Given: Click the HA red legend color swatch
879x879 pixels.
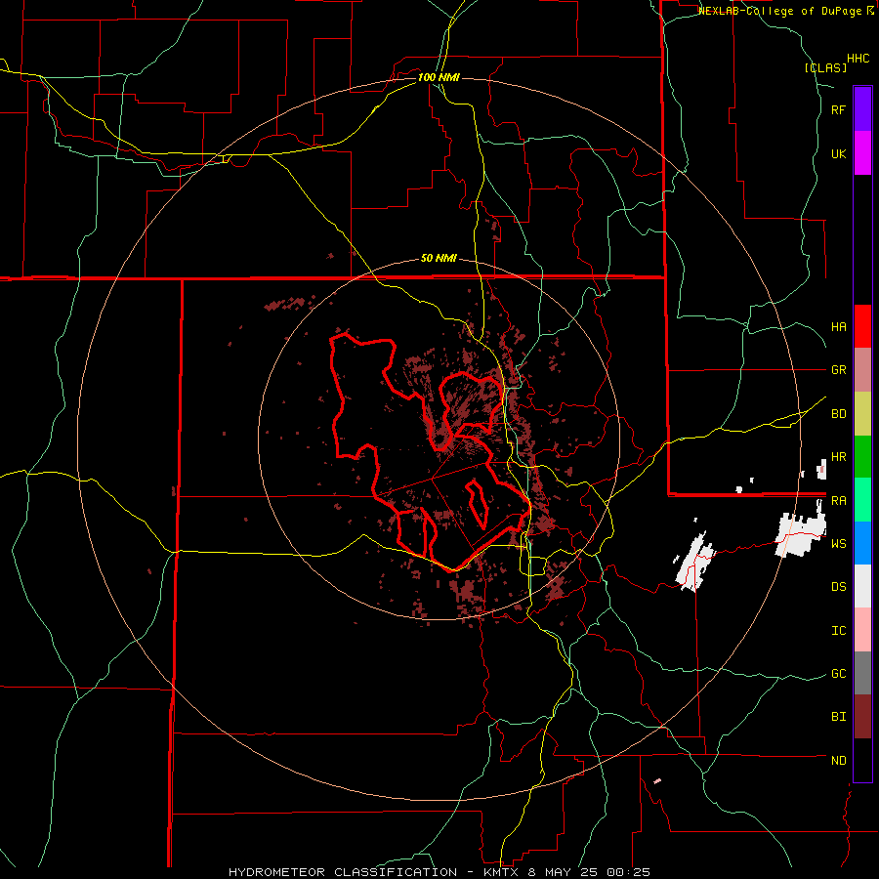Looking at the screenshot, I should [x=862, y=326].
